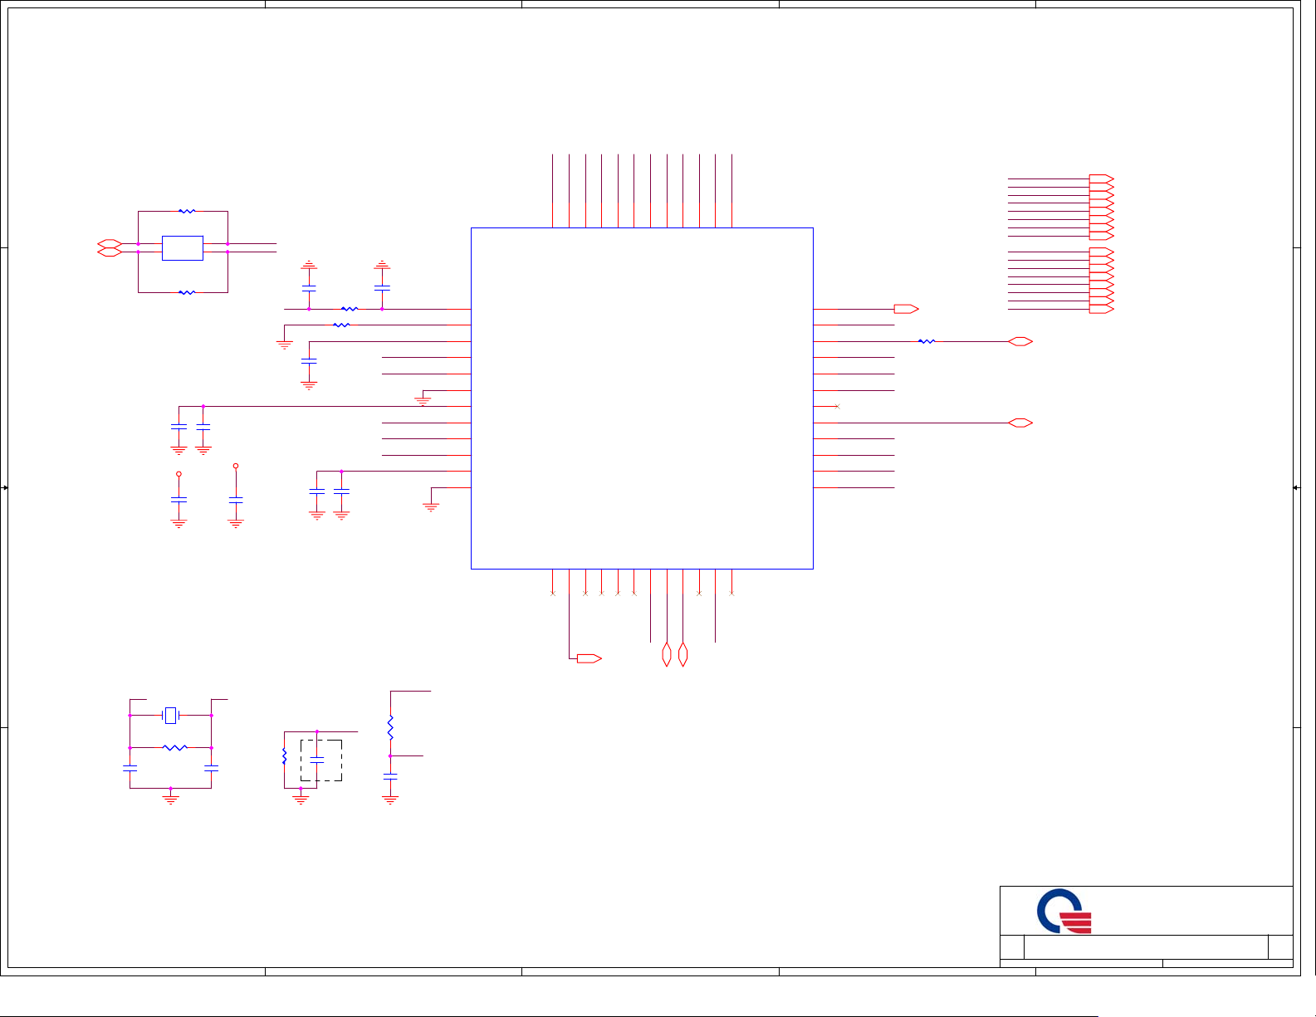Click the upper bidirectional port at far left

click(x=110, y=244)
